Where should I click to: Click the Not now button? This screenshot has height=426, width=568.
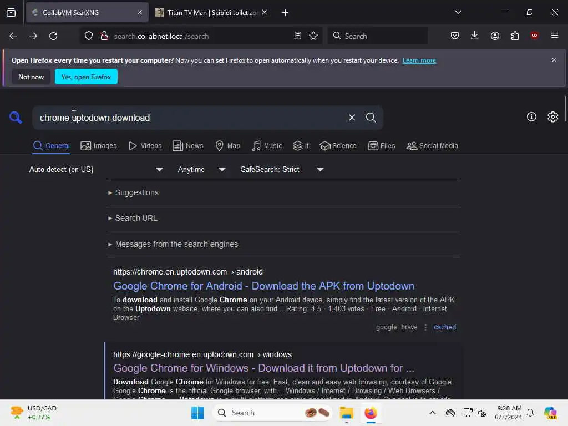click(x=31, y=77)
